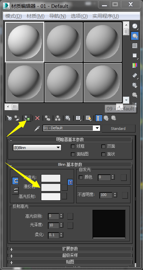Select the first sample sphere slot
The width and height of the screenshot is (143, 270).
tap(25, 42)
